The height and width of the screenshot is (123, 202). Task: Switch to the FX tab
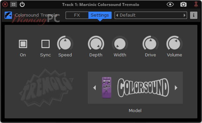(x=77, y=15)
